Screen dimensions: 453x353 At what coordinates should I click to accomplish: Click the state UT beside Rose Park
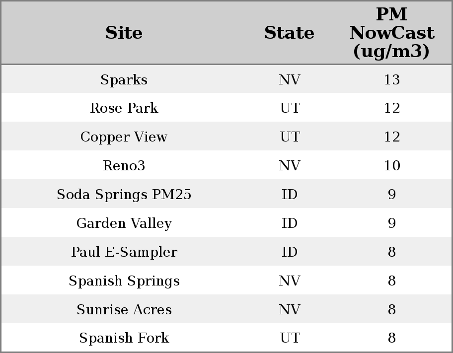coord(289,108)
